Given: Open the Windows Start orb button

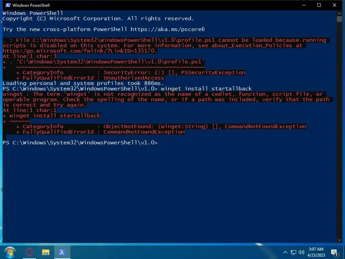Looking at the screenshot, I should tap(10, 252).
